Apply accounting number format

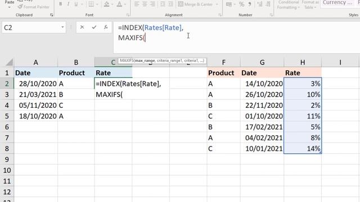pos(229,4)
